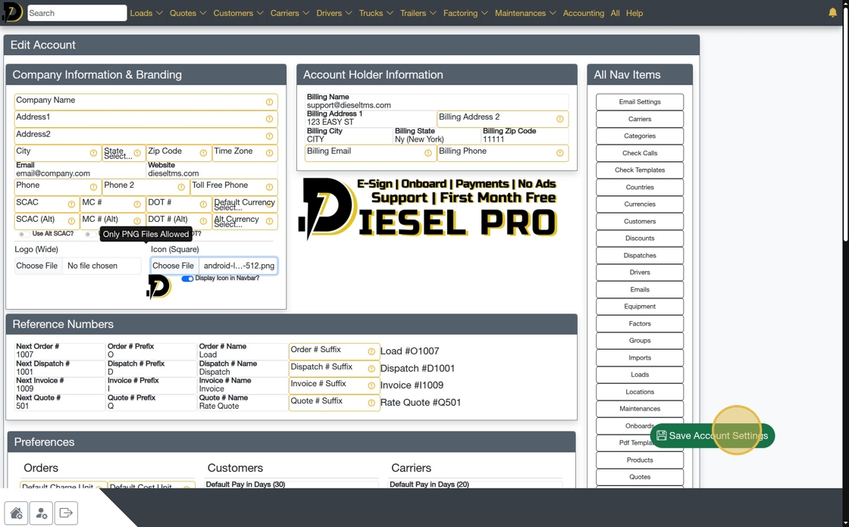Screen dimensions: 849x527
Task: Click the Diesel D logo in navbar
Action: pos(12,12)
